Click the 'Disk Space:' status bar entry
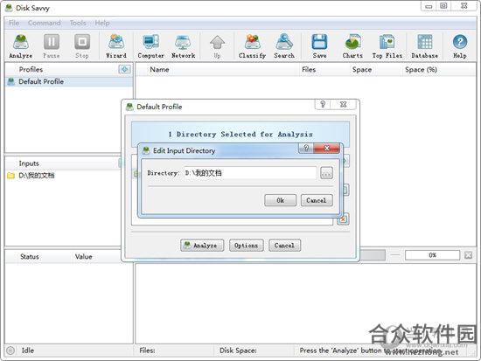 238,351
